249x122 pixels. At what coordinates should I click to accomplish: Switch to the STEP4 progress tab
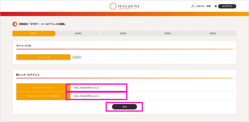[x=168, y=33]
